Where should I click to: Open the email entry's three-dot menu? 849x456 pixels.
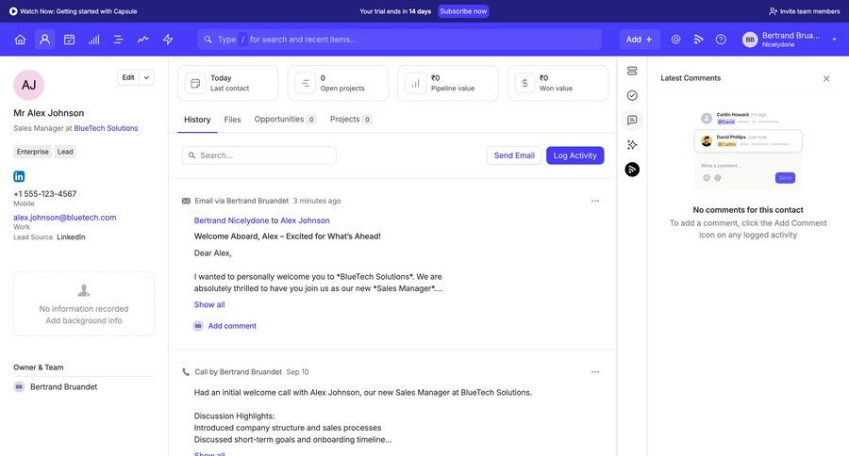pyautogui.click(x=594, y=201)
